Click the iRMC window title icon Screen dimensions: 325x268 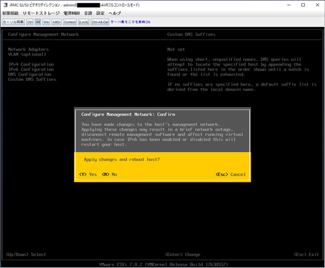click(5, 5)
